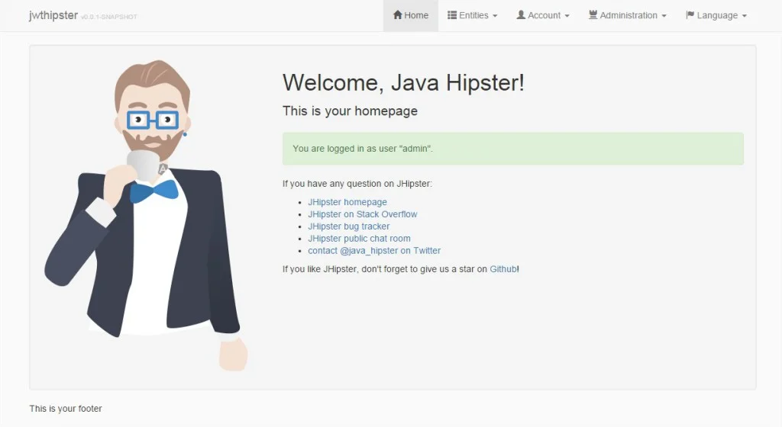Click the Home house icon

click(397, 15)
